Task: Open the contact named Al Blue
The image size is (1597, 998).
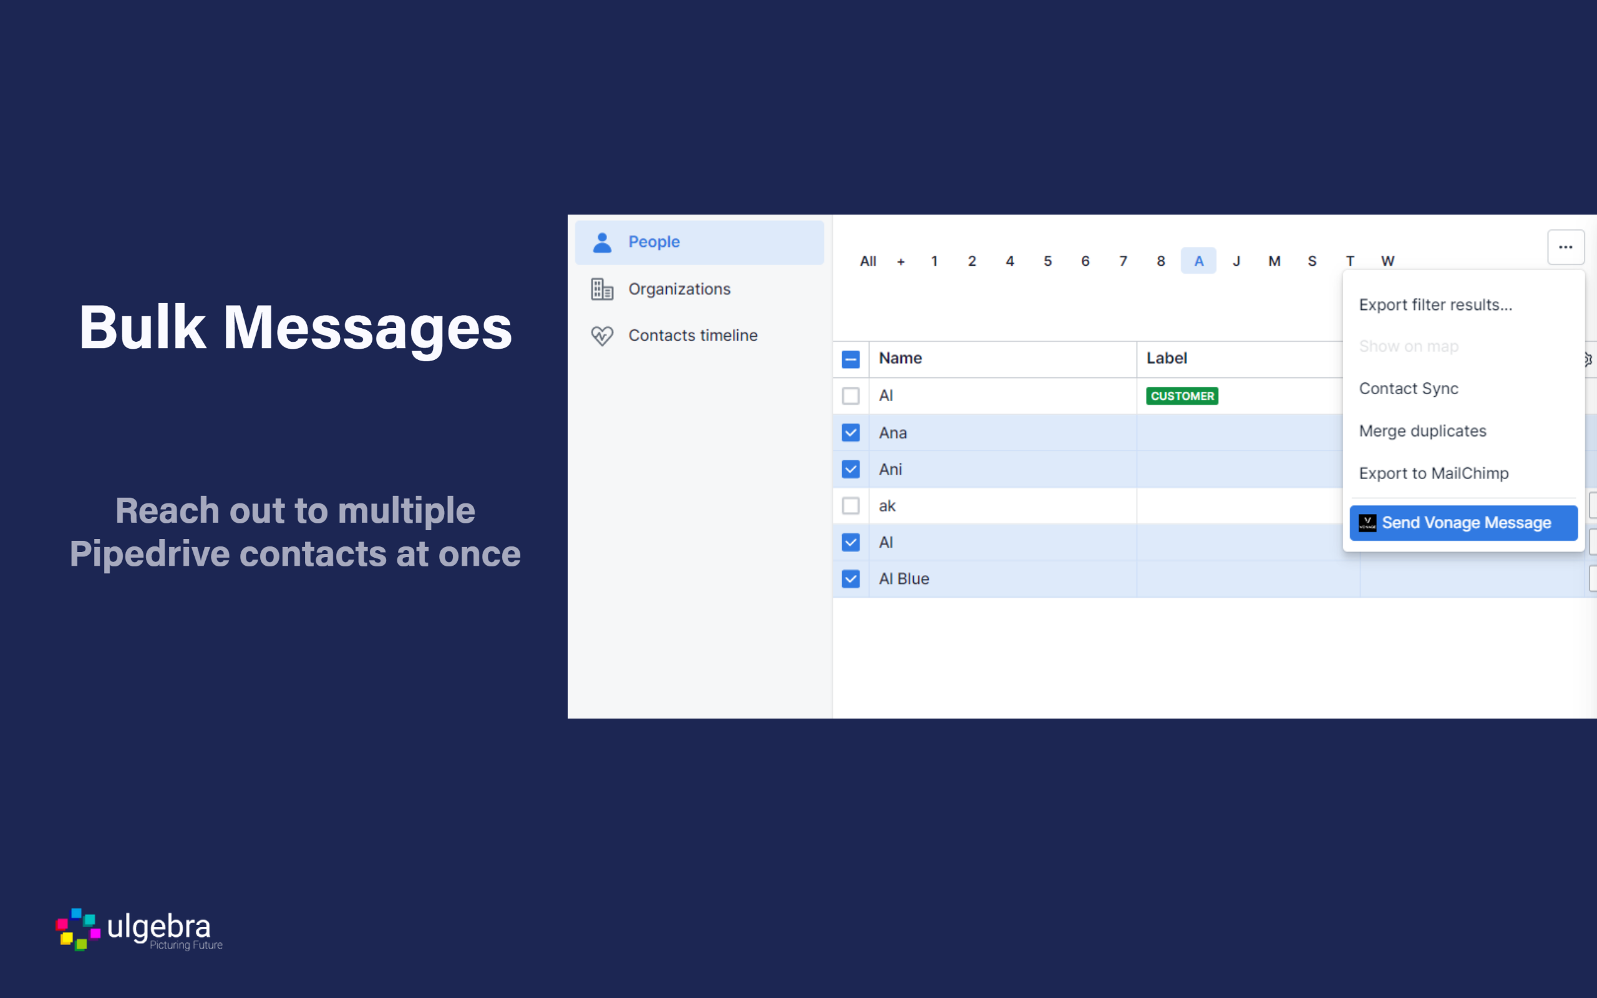Action: point(904,579)
